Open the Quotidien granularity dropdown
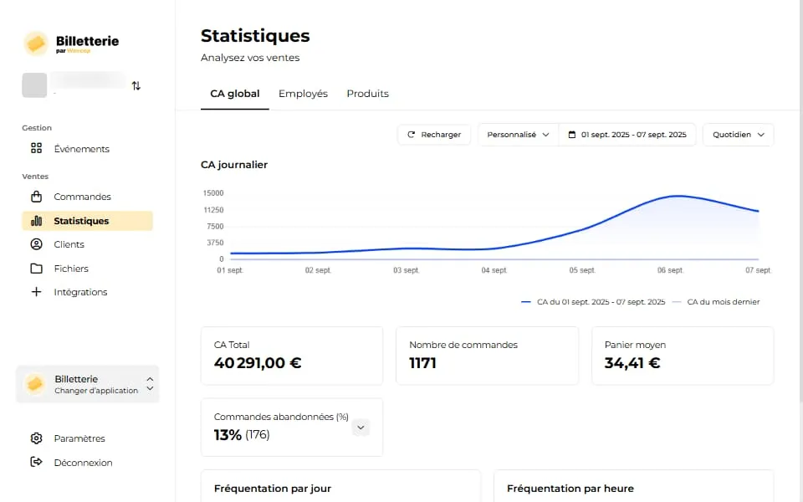The height and width of the screenshot is (502, 803). pyautogui.click(x=739, y=135)
